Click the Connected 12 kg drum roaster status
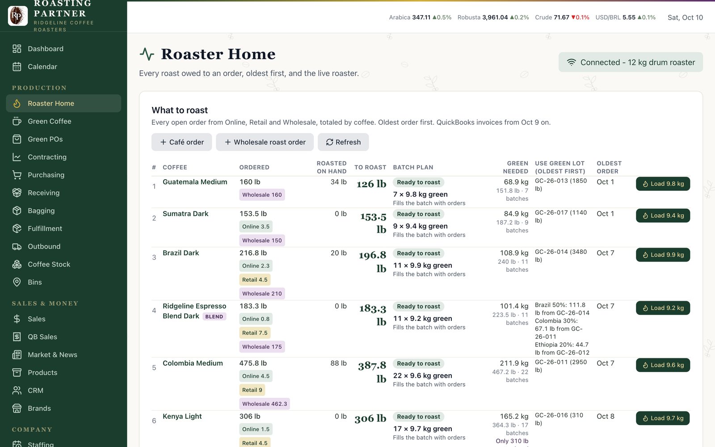Image resolution: width=715 pixels, height=447 pixels. [x=631, y=62]
